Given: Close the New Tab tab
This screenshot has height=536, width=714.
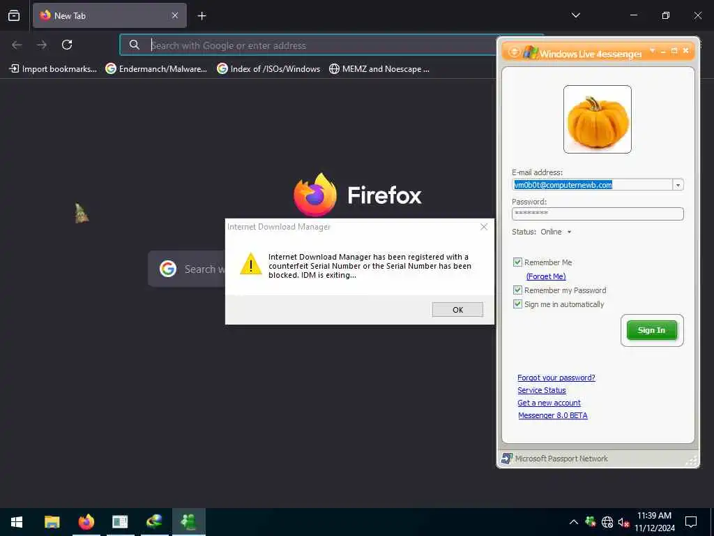Looking at the screenshot, I should (x=175, y=16).
